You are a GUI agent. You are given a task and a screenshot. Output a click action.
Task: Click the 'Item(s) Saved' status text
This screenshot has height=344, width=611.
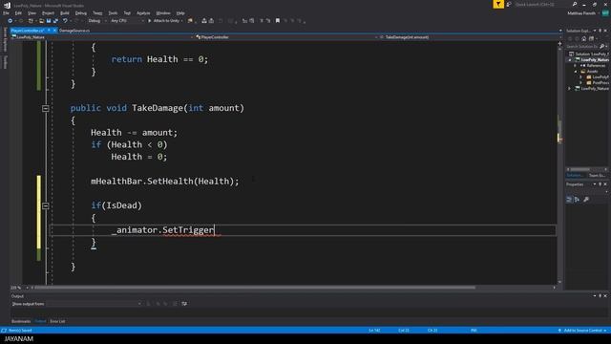coord(20,331)
